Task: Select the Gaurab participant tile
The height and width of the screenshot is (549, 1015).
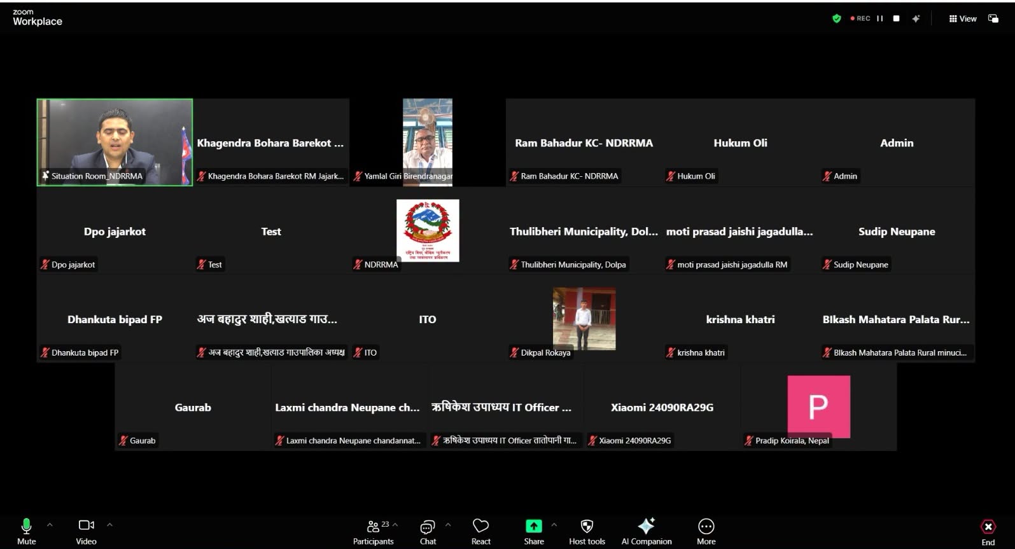Action: (193, 407)
